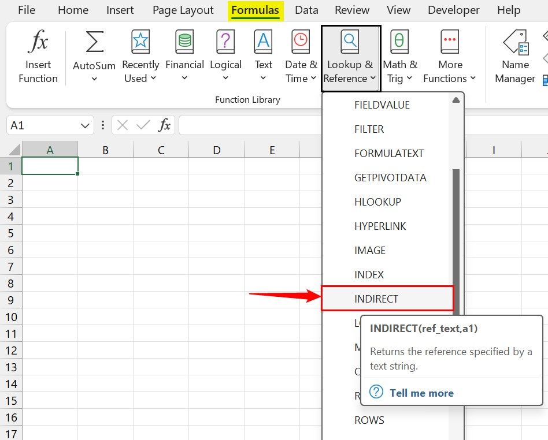Click the Select All corner triangle

point(14,150)
